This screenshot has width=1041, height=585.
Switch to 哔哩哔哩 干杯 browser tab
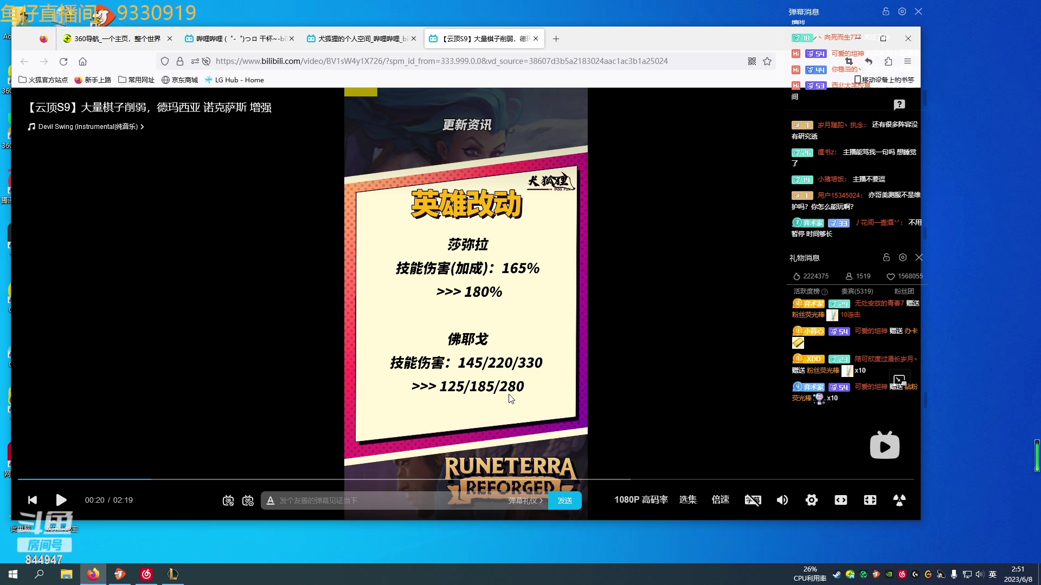[x=240, y=38]
